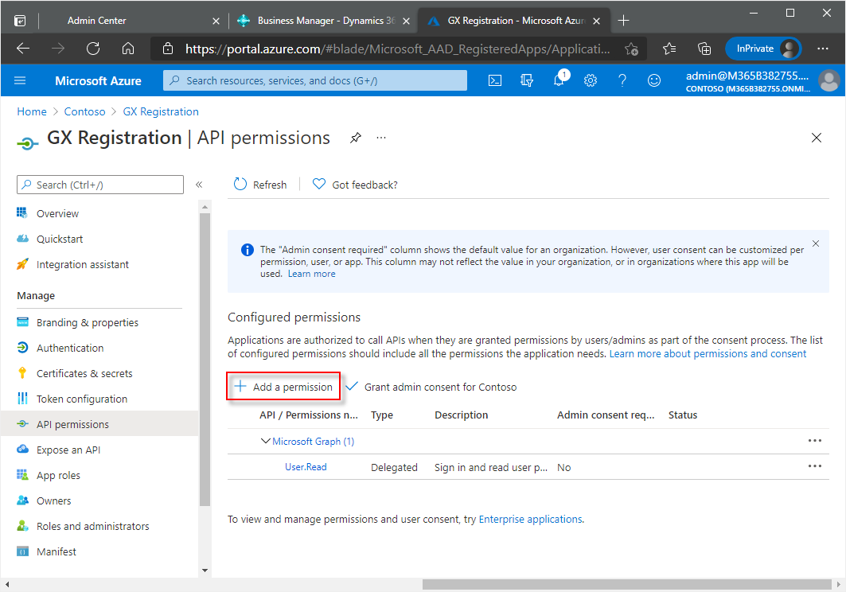View notifications via the bell icon
The width and height of the screenshot is (846, 592).
558,80
